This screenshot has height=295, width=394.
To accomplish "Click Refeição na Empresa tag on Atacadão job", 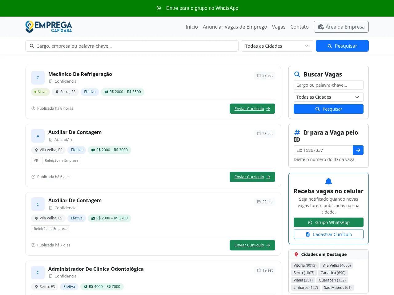I will coord(62,160).
